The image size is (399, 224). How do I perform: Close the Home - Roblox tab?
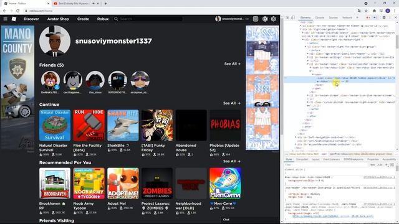(x=49, y=4)
